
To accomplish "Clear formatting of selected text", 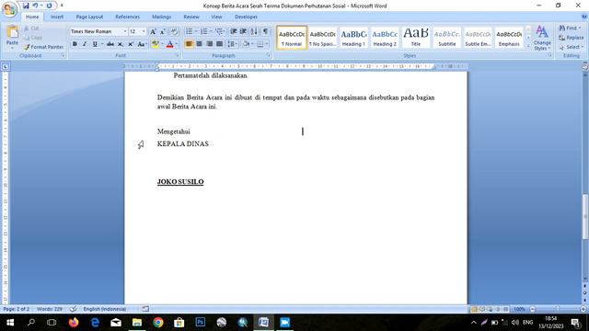I will (174, 31).
